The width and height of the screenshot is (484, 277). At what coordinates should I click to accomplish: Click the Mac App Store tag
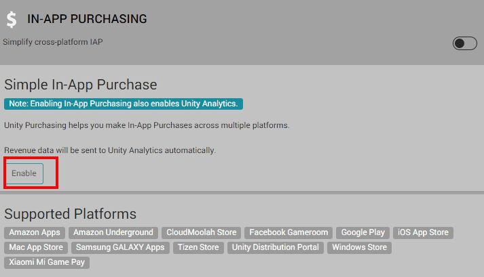[36, 247]
